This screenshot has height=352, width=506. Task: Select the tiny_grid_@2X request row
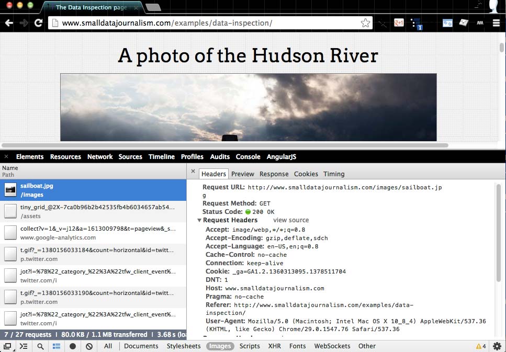pyautogui.click(x=93, y=212)
